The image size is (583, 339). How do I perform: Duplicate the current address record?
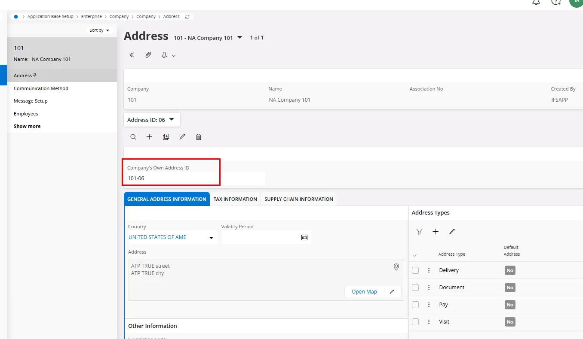click(x=166, y=137)
